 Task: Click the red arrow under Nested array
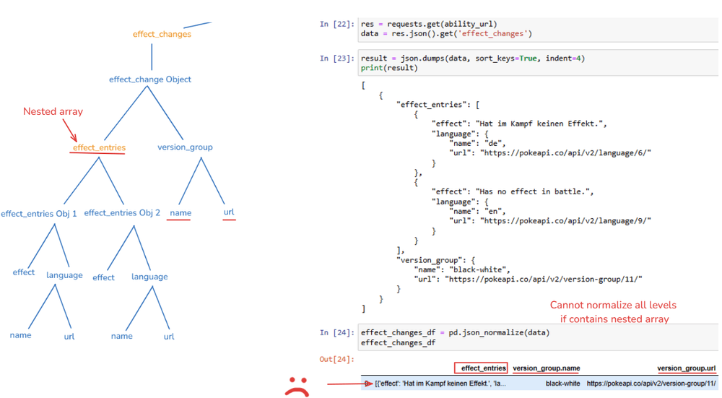click(69, 130)
